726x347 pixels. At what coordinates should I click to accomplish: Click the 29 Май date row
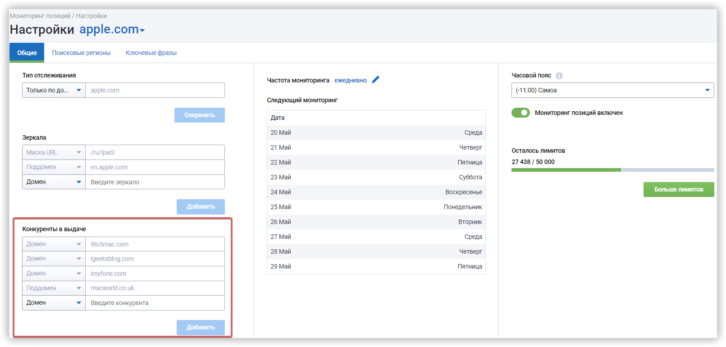(x=376, y=266)
